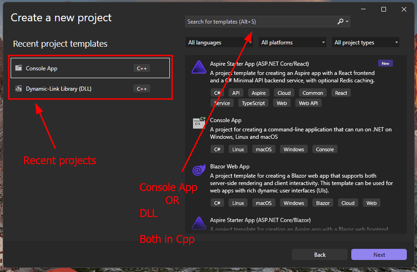Open the All languages dropdown

pos(219,43)
